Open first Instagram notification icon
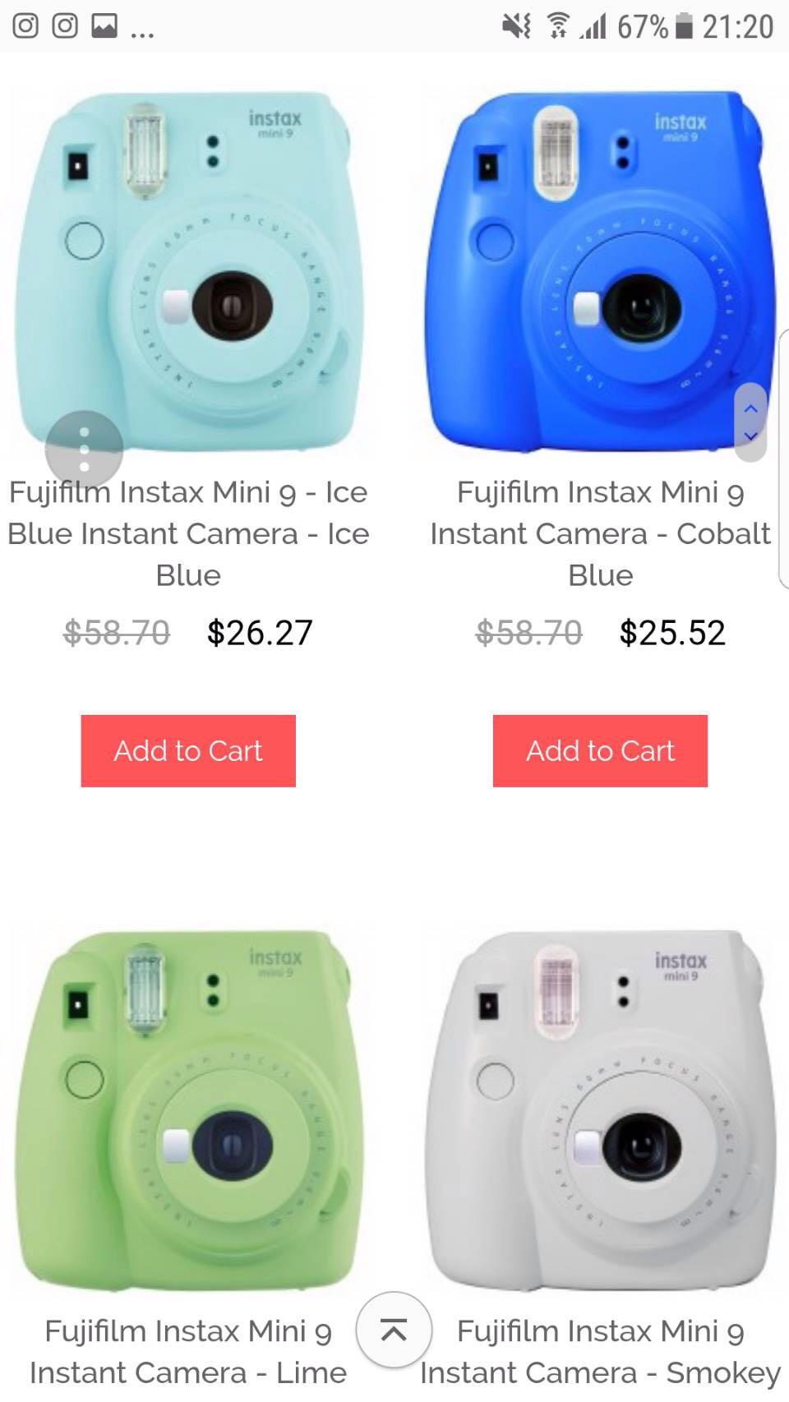Viewport: 789px width, 1402px height. [25, 26]
